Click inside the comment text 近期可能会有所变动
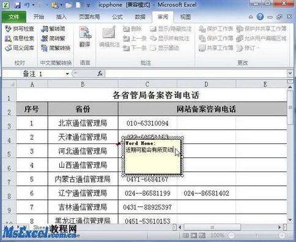The width and height of the screenshot is (296, 242). [x=149, y=150]
